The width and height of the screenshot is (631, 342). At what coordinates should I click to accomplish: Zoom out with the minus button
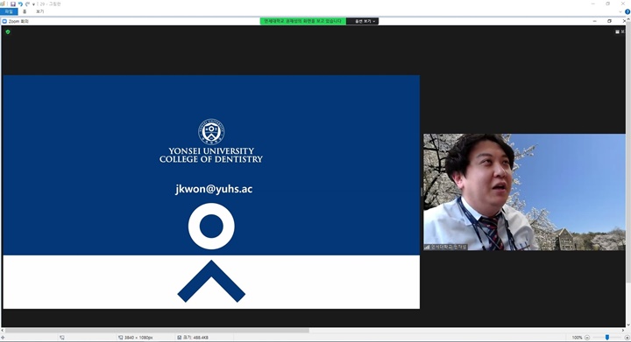coord(586,338)
